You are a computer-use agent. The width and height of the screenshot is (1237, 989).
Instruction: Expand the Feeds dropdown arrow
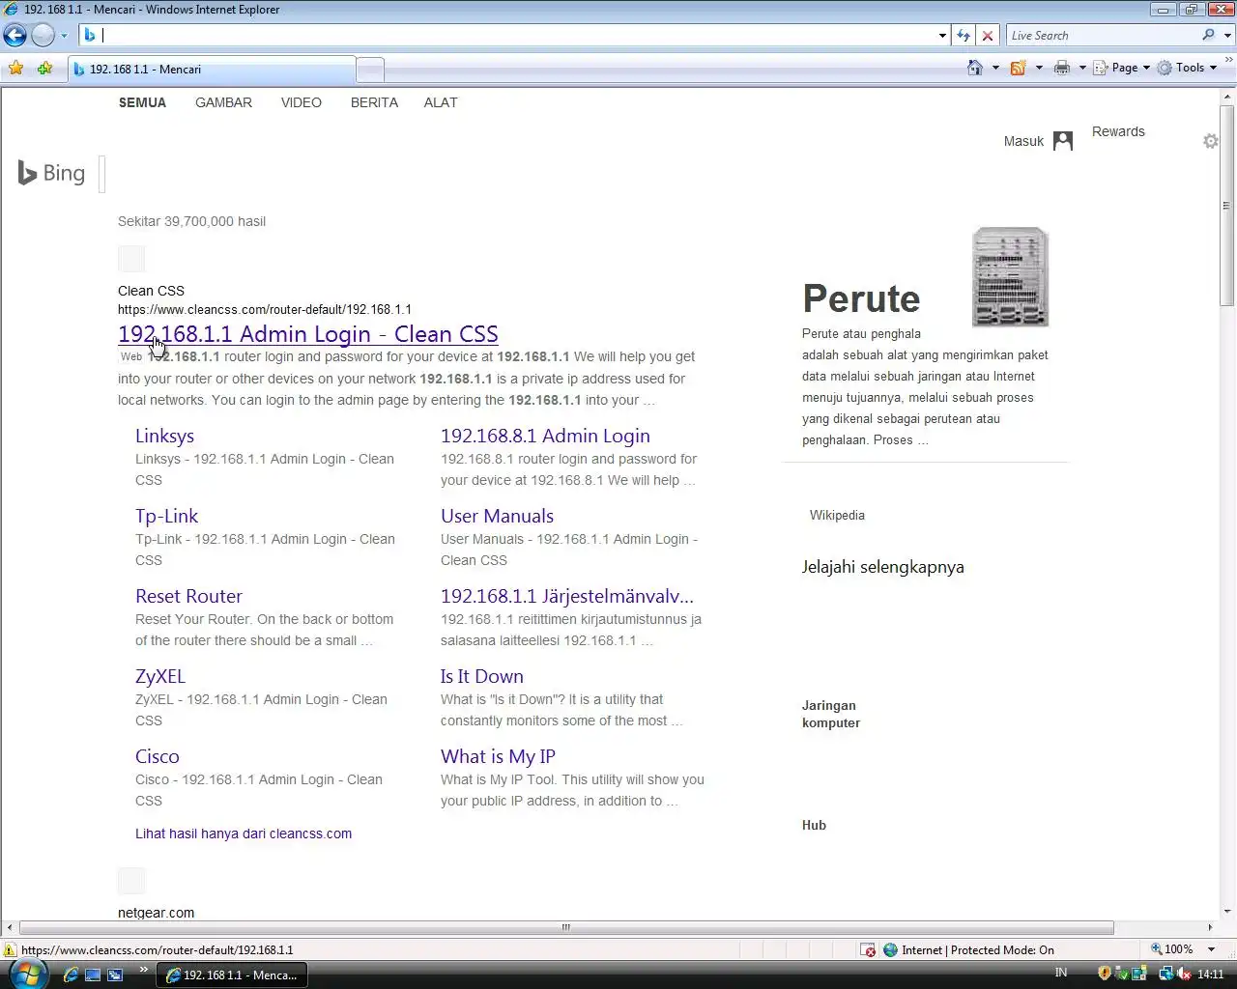point(1039,68)
